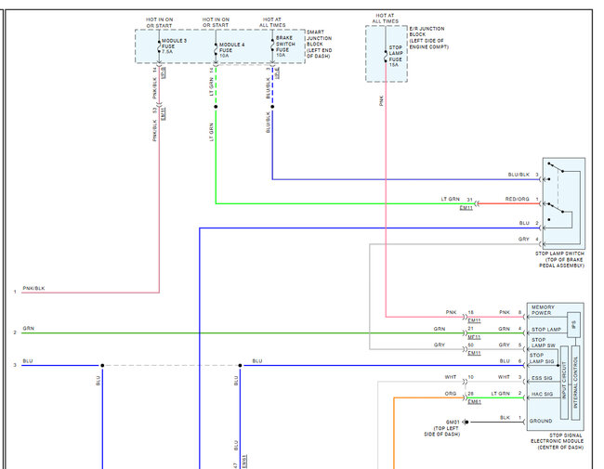Screen dimensions: 604x469
Task: Select the SMART JUNCTION BLOCK caption
Action: [319, 44]
